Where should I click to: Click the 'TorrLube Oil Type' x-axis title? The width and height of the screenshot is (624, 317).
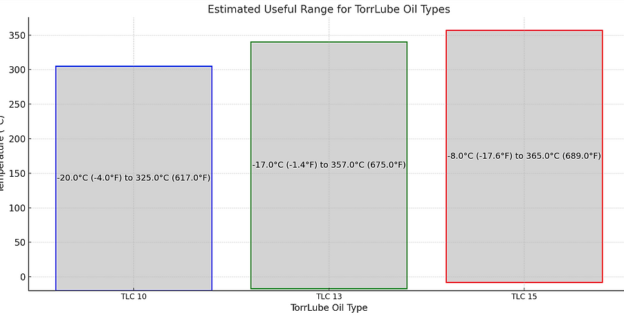[329, 307]
